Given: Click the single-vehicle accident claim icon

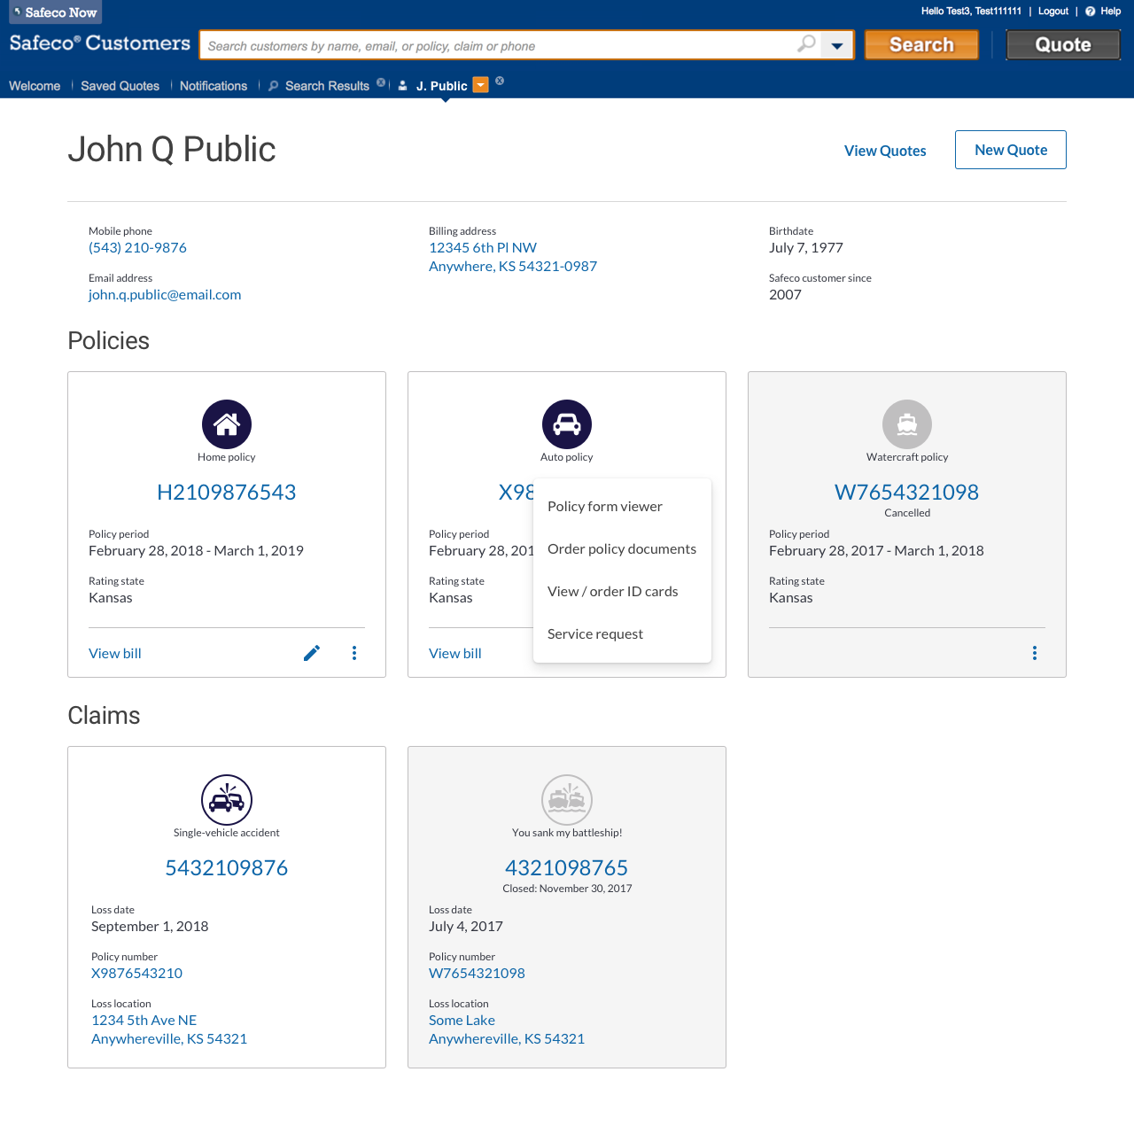Looking at the screenshot, I should [227, 800].
